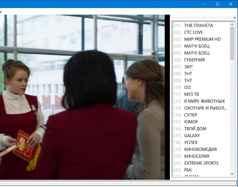The image size is (238, 187).
Task: Switch to СТС LOVE channel
Action: (193, 32)
